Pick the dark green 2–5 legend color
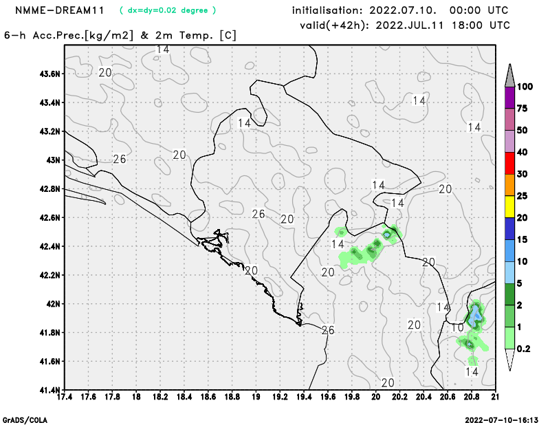This screenshot has height=425, width=550. click(509, 294)
